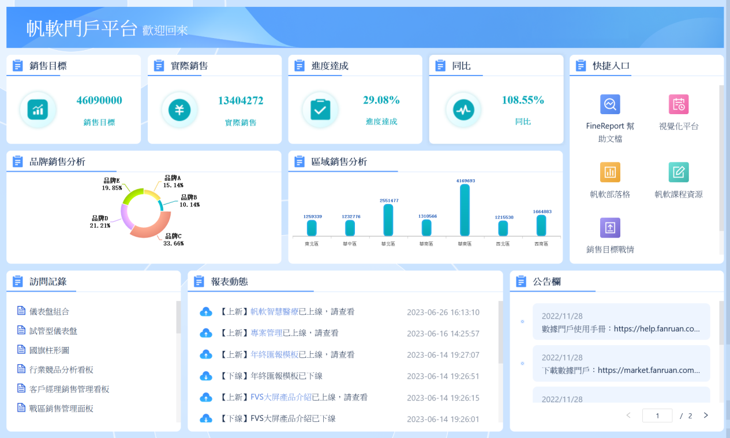
Task: Click the clipboard icon beside 區域銷售分析 title
Action: (x=300, y=161)
